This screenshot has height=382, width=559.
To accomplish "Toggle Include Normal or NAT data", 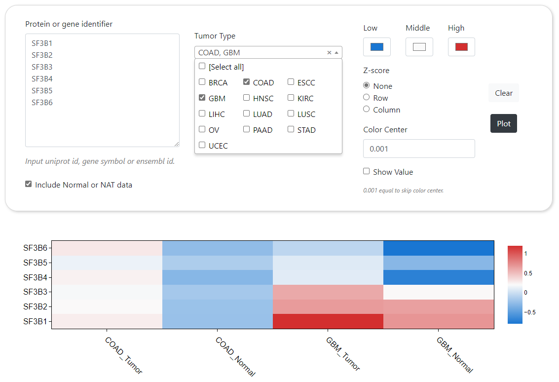I will tap(29, 184).
